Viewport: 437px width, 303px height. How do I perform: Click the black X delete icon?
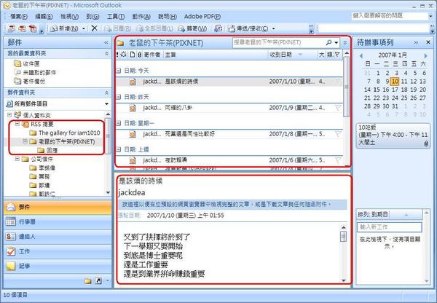click(94, 28)
